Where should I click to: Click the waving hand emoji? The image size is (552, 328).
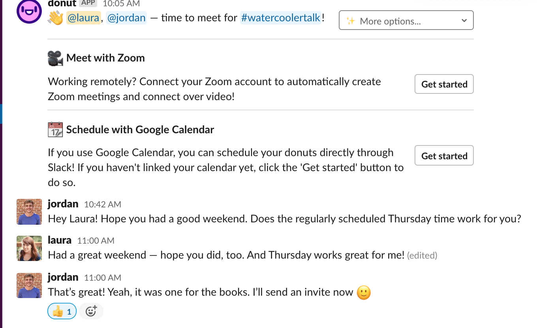pyautogui.click(x=56, y=18)
